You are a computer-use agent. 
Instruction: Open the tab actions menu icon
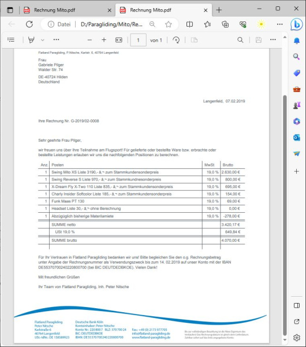[10, 10]
